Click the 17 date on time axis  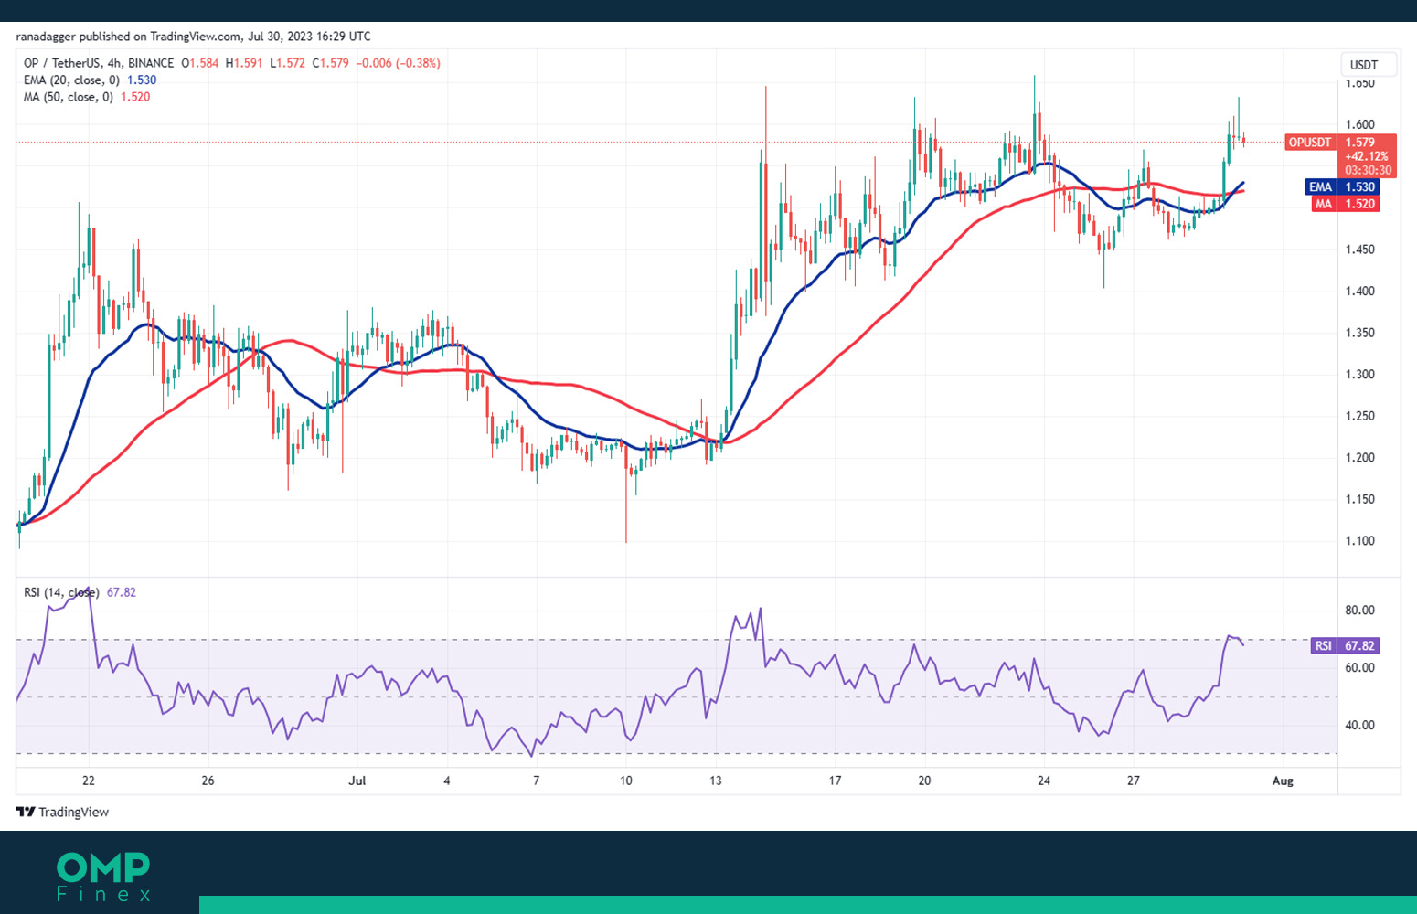pyautogui.click(x=835, y=781)
